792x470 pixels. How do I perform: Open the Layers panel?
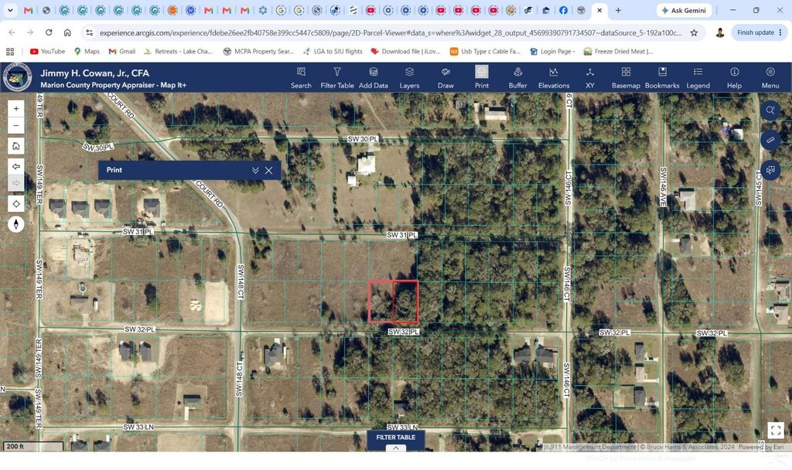coord(409,78)
